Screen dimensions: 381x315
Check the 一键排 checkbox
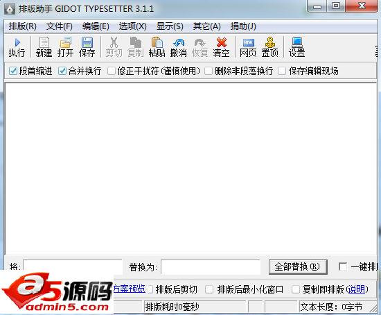[x=343, y=266]
